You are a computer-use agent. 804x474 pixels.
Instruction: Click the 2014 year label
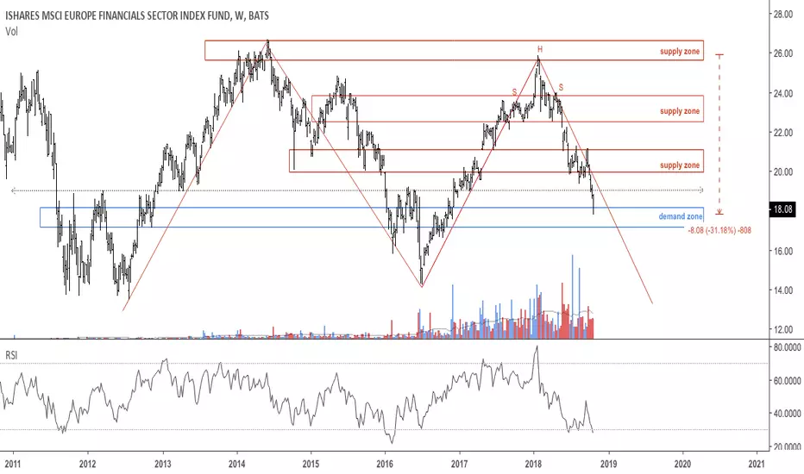coord(237,464)
